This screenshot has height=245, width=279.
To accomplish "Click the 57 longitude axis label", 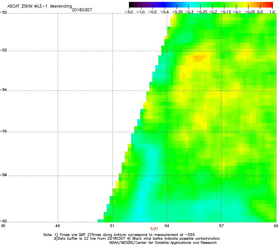I will tap(221, 226).
